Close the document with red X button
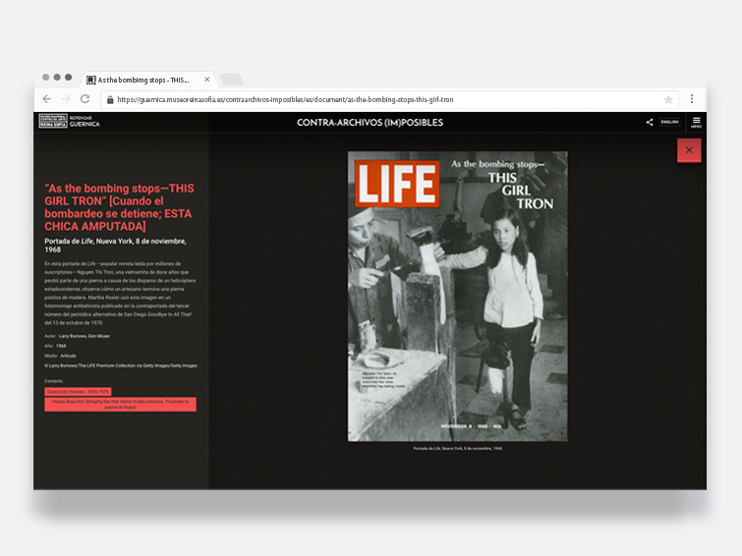 [689, 150]
